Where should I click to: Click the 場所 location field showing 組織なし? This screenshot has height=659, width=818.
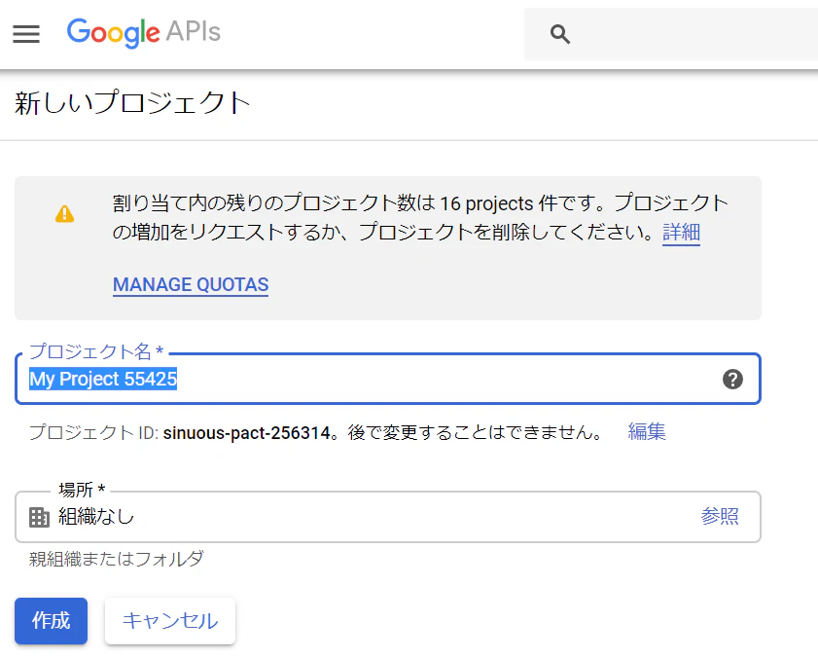[388, 517]
